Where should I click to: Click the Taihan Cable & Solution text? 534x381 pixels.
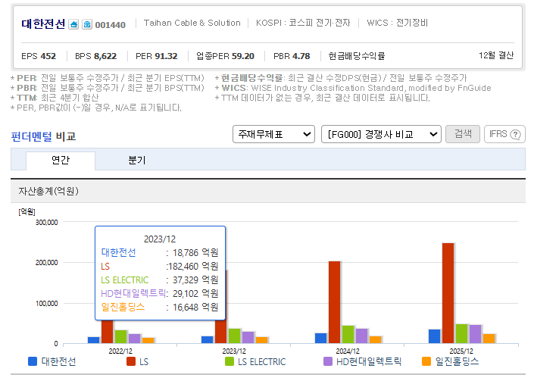point(192,23)
